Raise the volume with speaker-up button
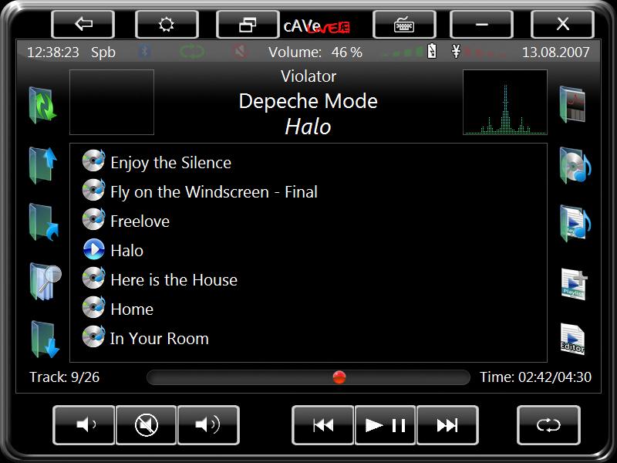This screenshot has width=617, height=463. tap(208, 425)
